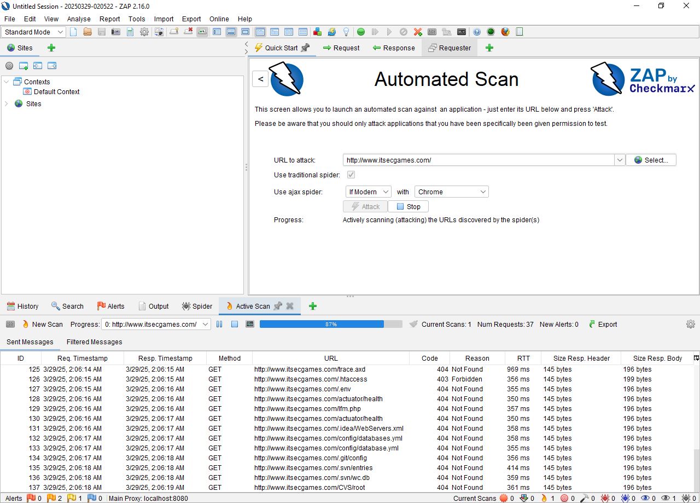Screen dimensions: 700x503
Task: Toggle the pin on Active Scan tab
Action: (278, 306)
